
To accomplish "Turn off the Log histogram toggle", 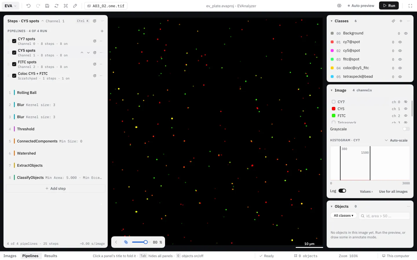I will pyautogui.click(x=342, y=191).
